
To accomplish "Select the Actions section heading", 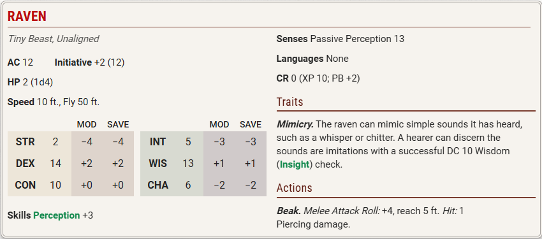I will coord(294,188).
